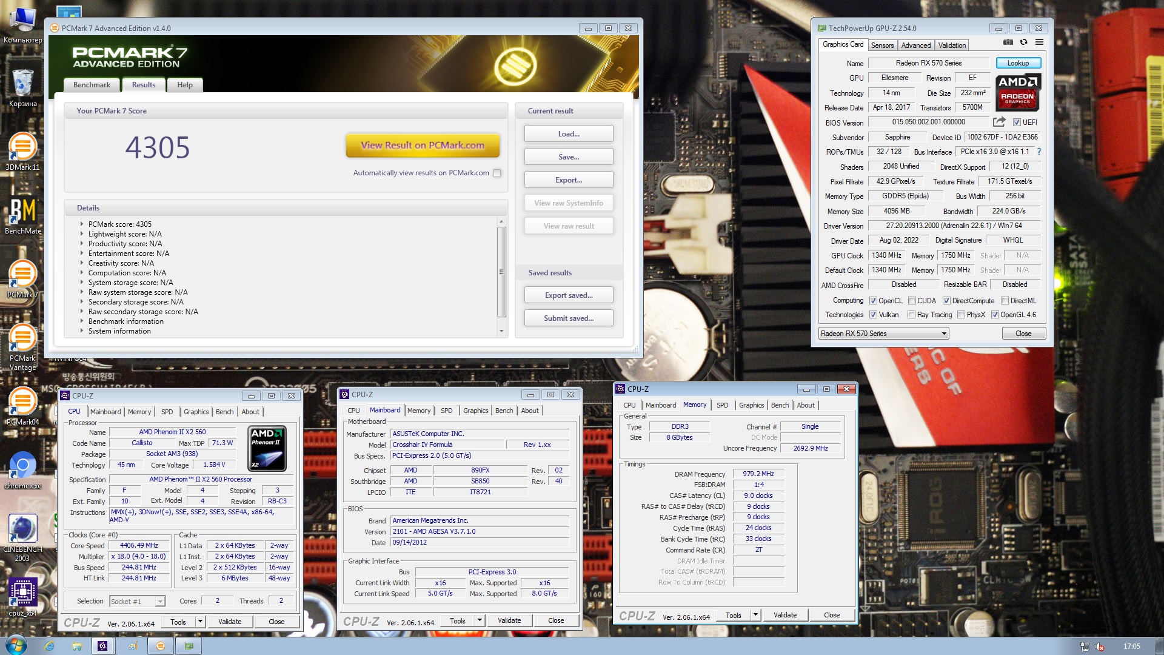Click Details list vertical scrollbar in PCMark

point(501,272)
